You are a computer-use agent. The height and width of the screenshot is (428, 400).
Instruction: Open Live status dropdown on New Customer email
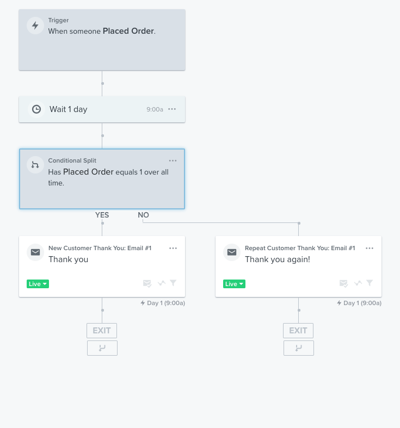pyautogui.click(x=38, y=284)
